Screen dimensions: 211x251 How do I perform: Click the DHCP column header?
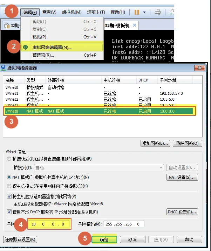[x=147, y=80]
